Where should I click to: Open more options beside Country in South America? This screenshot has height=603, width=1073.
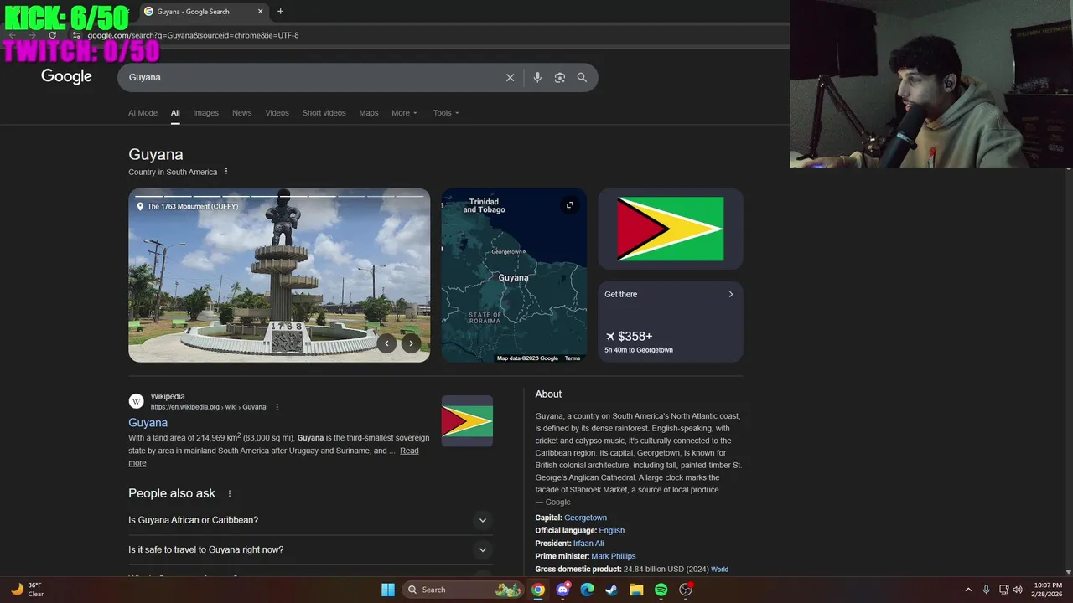[x=226, y=172]
